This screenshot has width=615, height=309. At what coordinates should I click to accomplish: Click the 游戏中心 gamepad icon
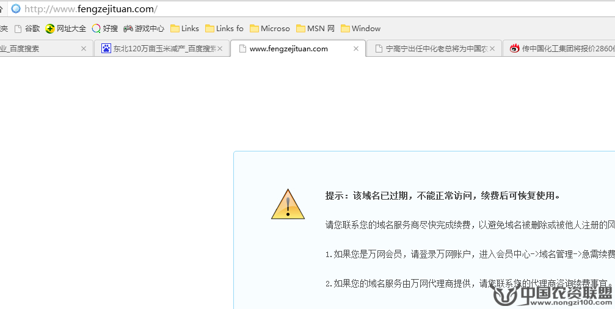coord(128,29)
